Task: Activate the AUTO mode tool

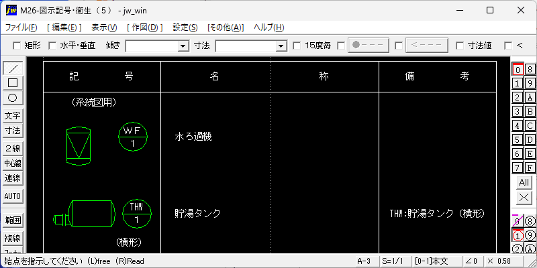Action: pos(13,196)
